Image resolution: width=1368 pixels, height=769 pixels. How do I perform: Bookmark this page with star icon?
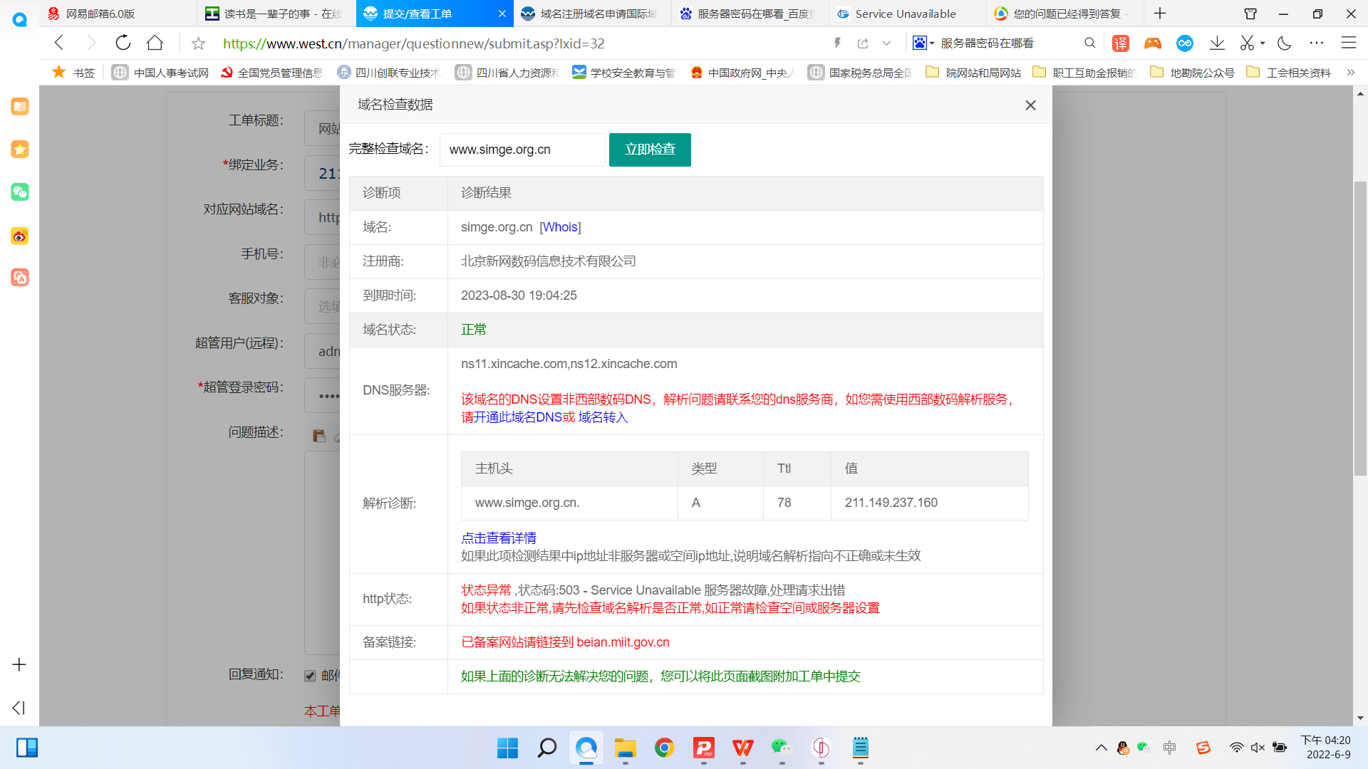pyautogui.click(x=198, y=44)
